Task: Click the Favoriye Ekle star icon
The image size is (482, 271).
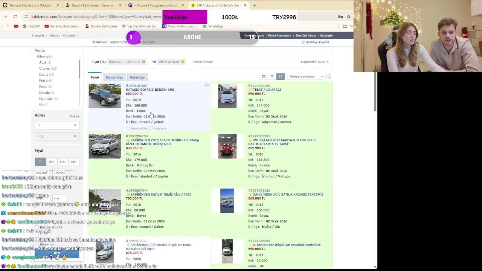Action: 128,128
